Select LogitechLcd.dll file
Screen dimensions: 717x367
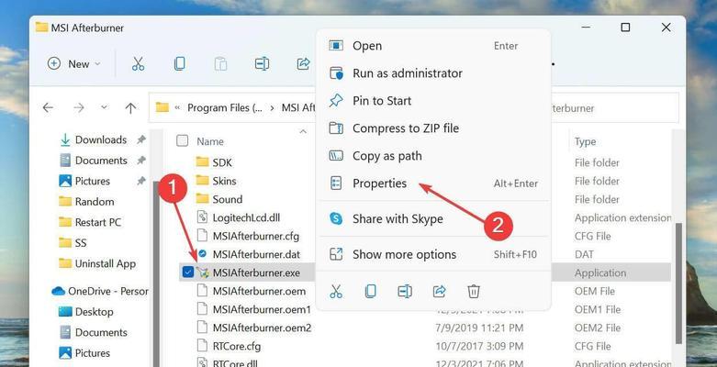pos(246,217)
